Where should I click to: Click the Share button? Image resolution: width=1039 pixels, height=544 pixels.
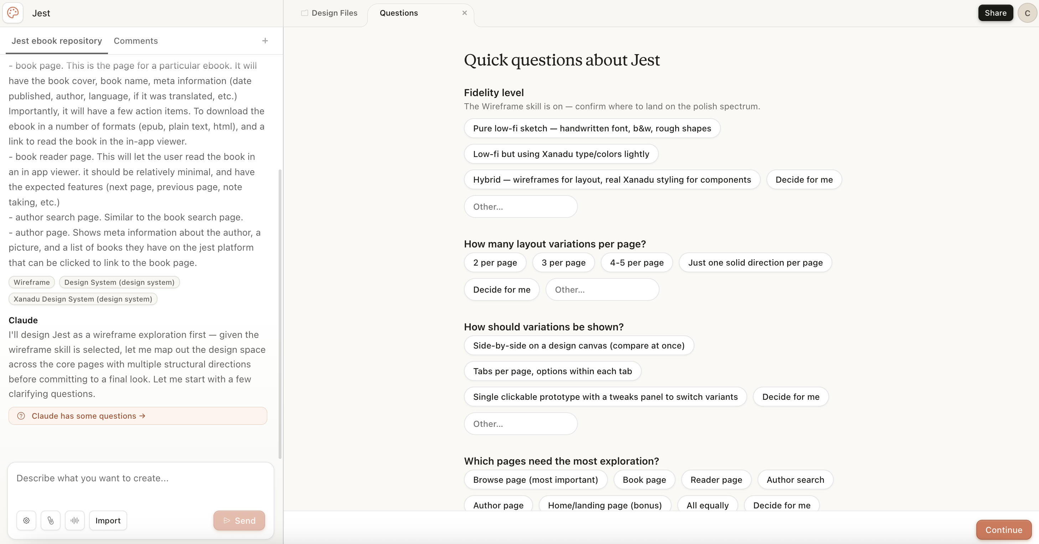tap(996, 13)
